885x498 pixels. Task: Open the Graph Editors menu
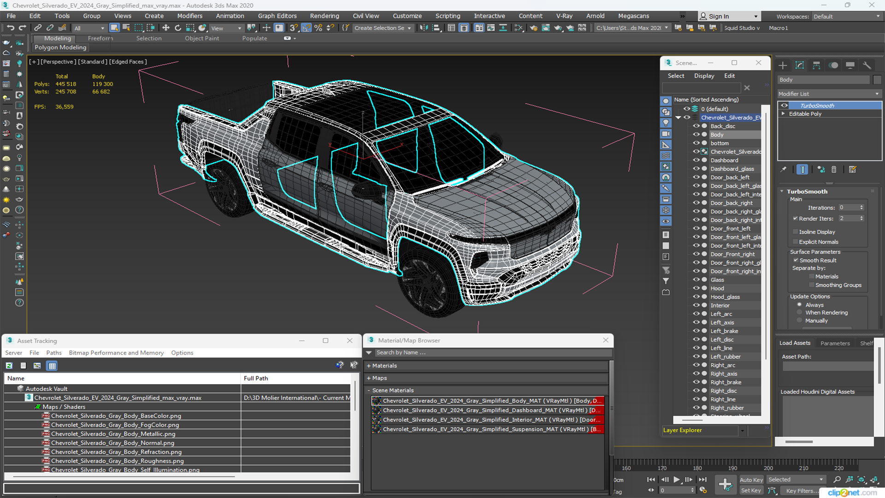point(277,16)
